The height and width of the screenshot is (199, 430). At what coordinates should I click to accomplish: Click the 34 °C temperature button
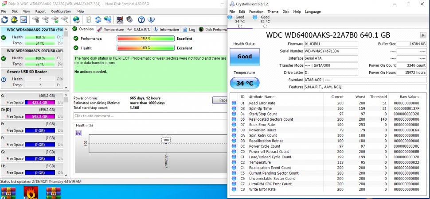(244, 83)
